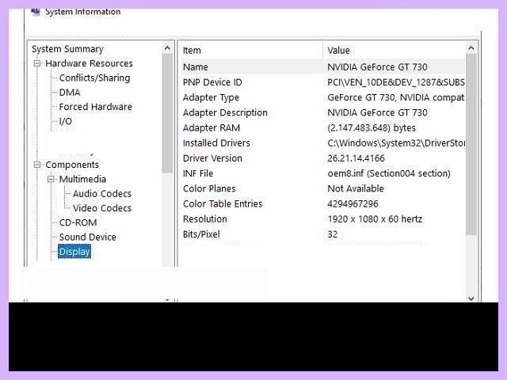Select Components tree item
Viewport: 507px width, 380px height.
[x=72, y=165]
